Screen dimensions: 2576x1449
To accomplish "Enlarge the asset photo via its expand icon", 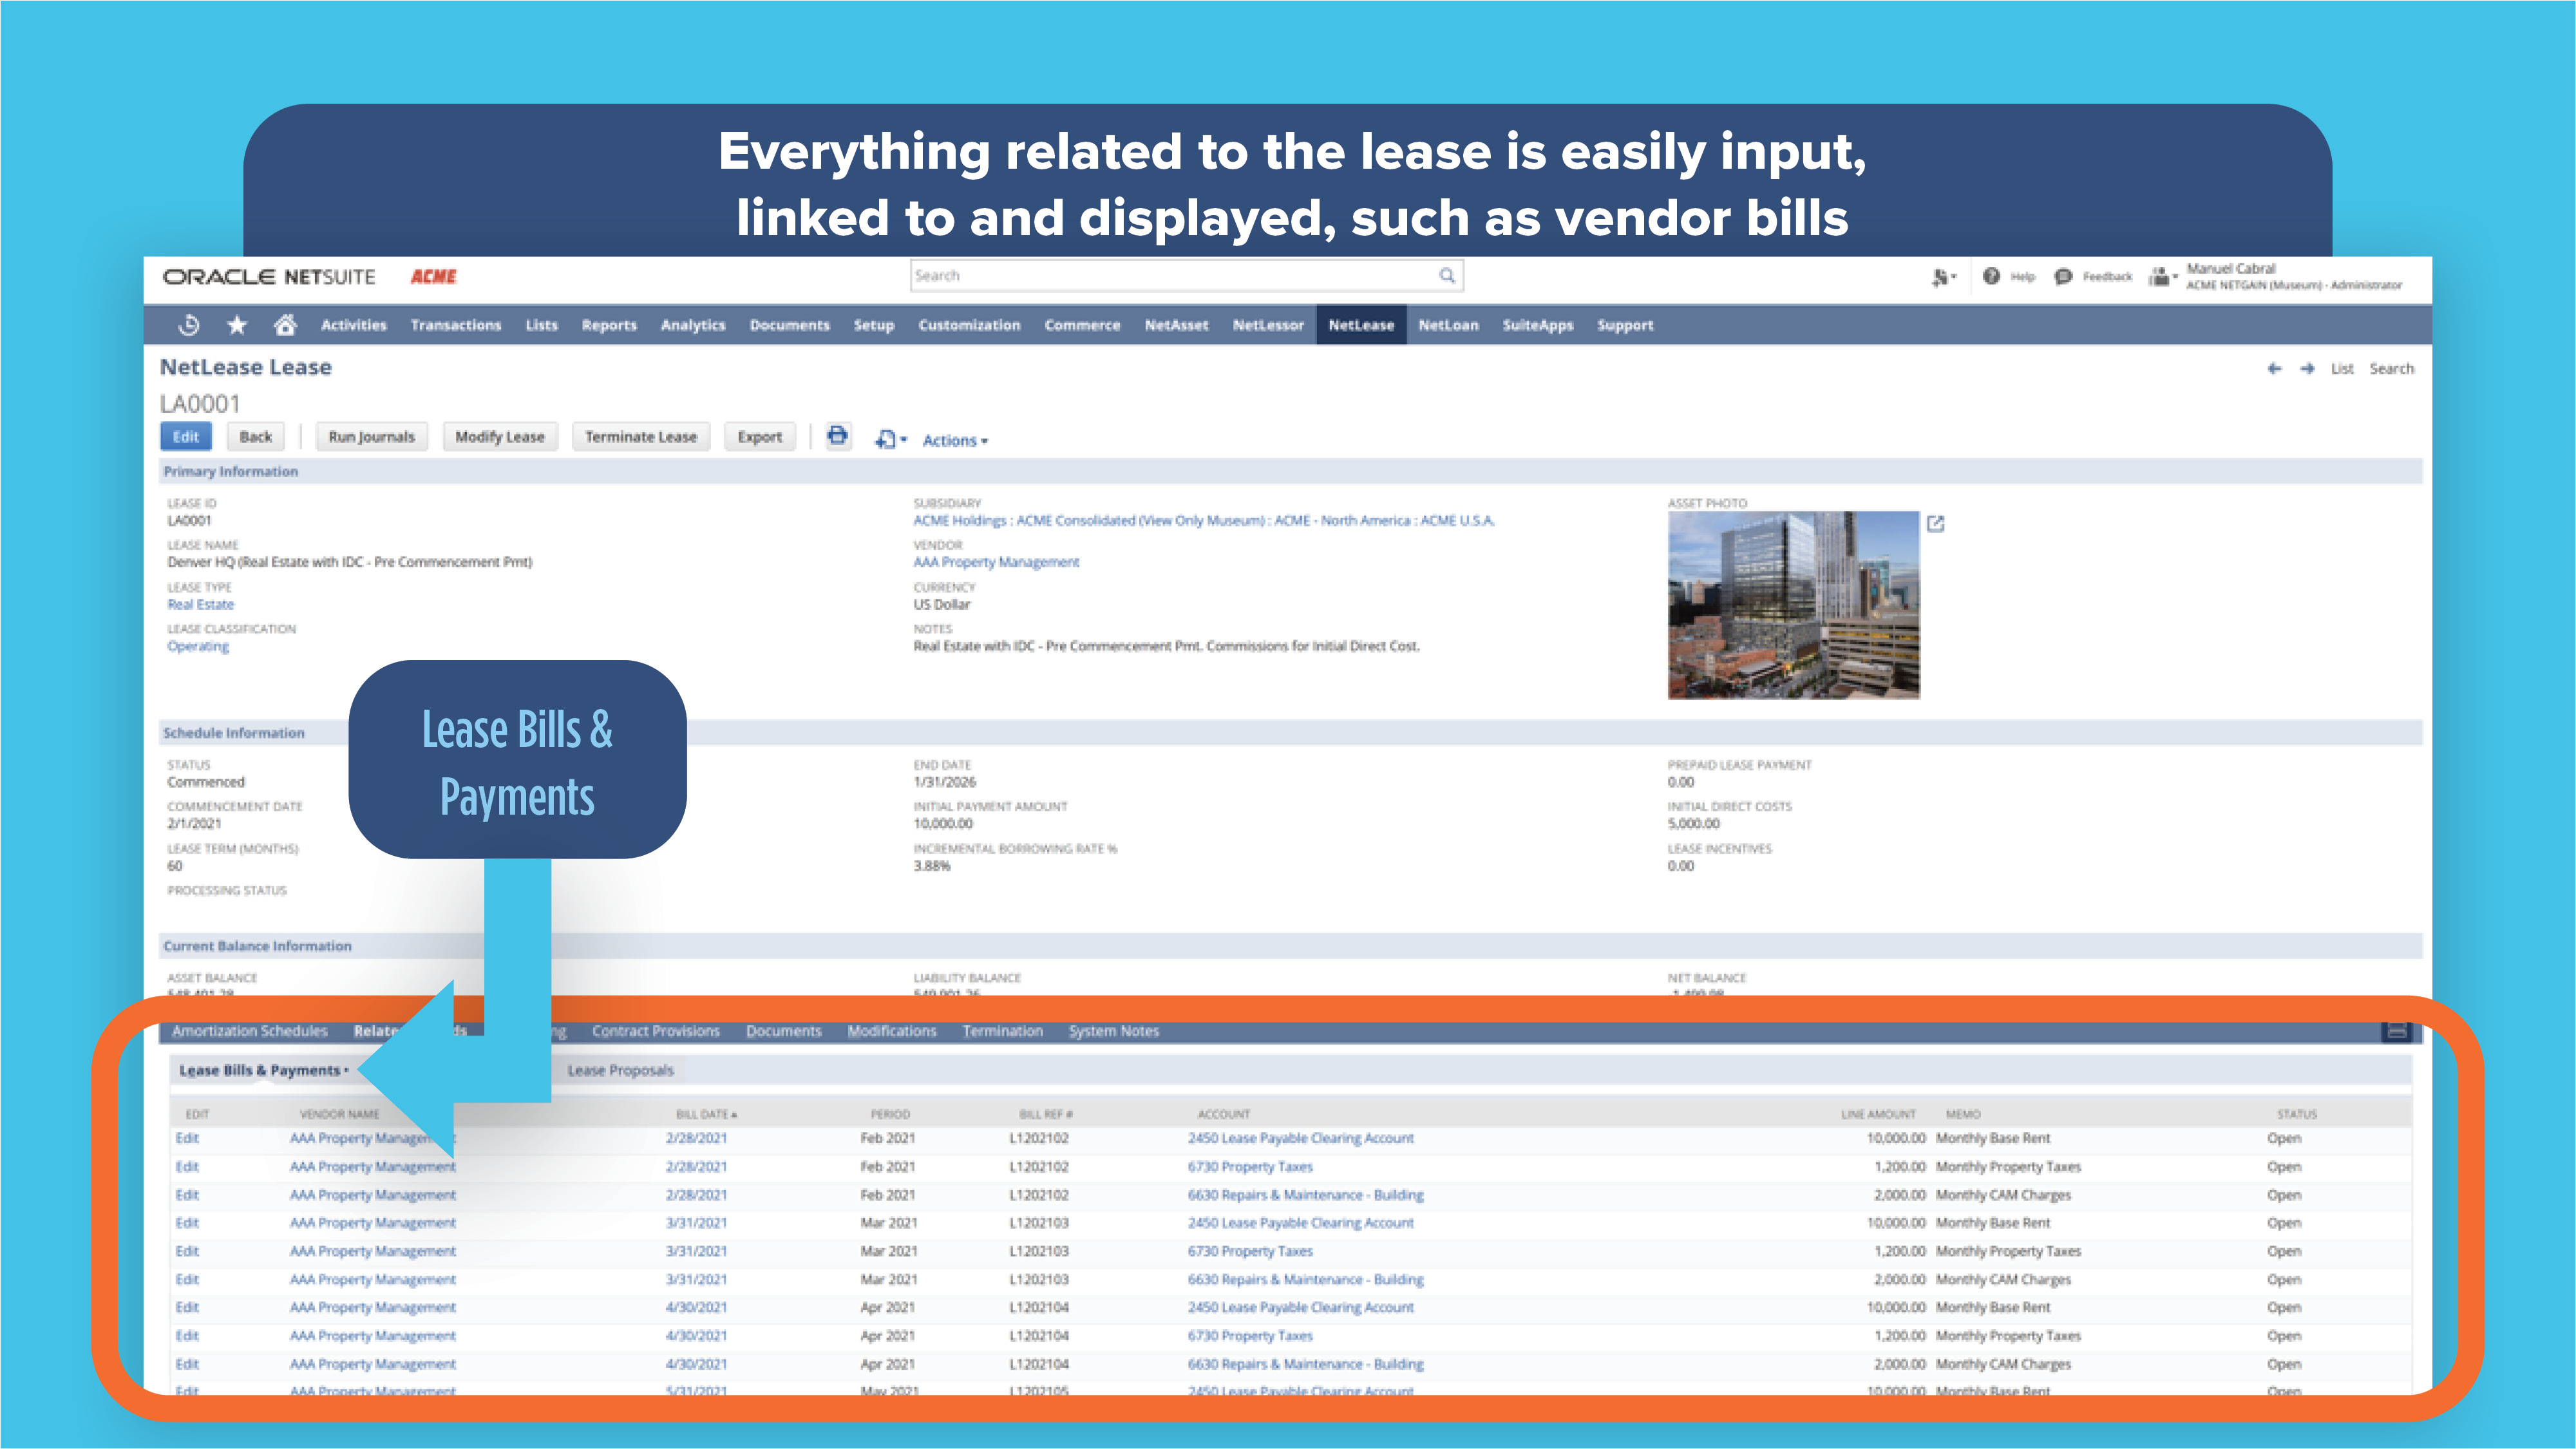I will pos(1937,523).
